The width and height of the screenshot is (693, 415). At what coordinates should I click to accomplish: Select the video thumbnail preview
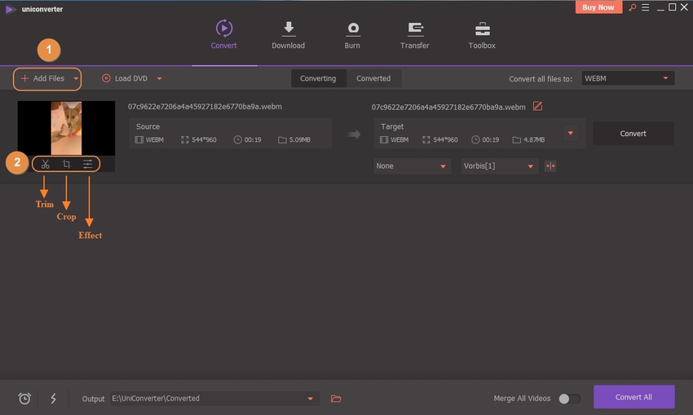pyautogui.click(x=66, y=128)
